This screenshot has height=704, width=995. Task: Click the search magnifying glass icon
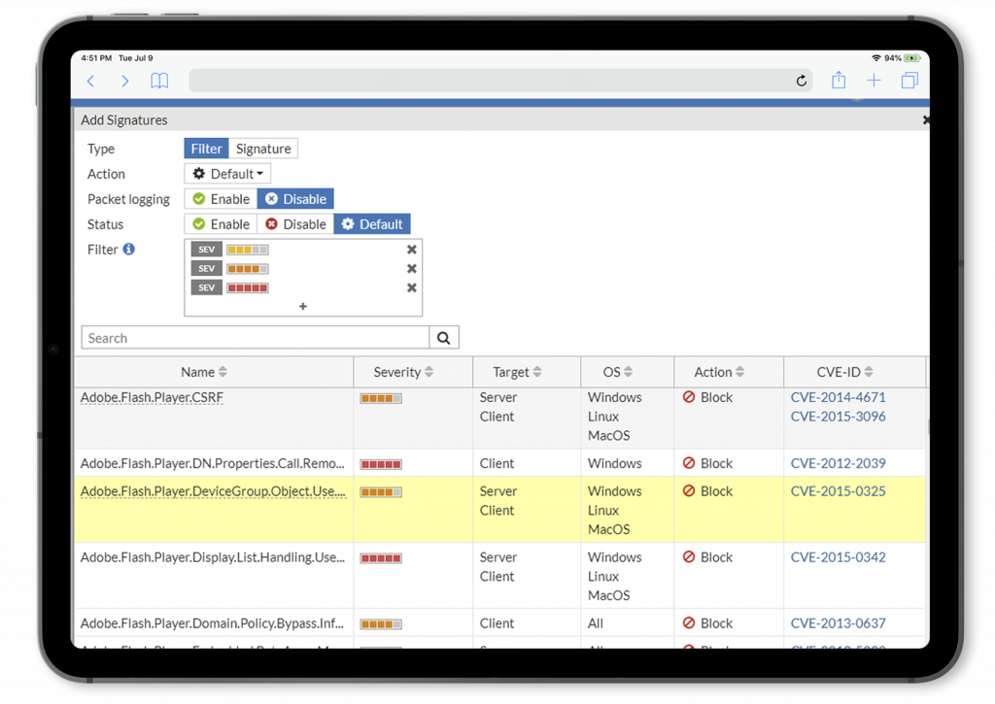pyautogui.click(x=444, y=337)
